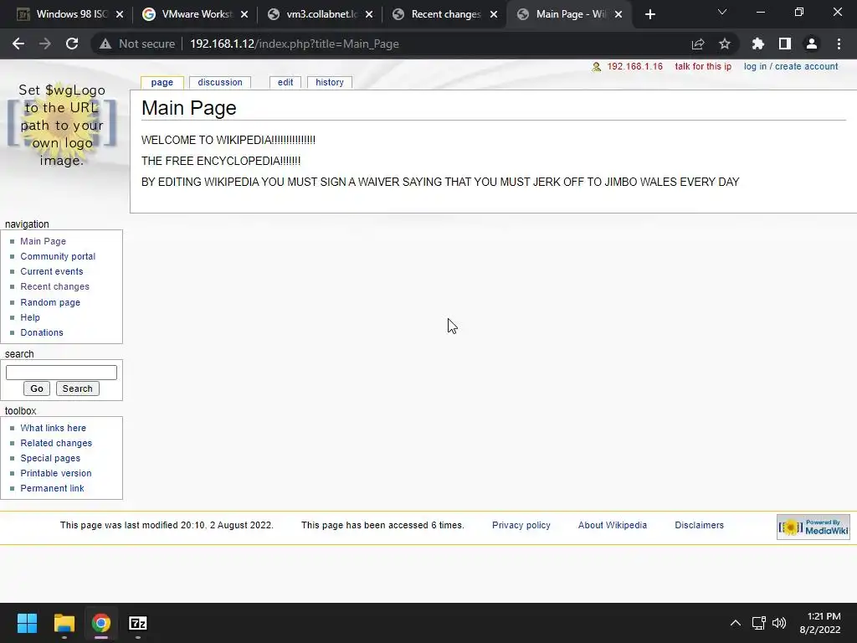Screen dimensions: 857x643
Task: Open Permanent link in toolbox
Action: 52,488
